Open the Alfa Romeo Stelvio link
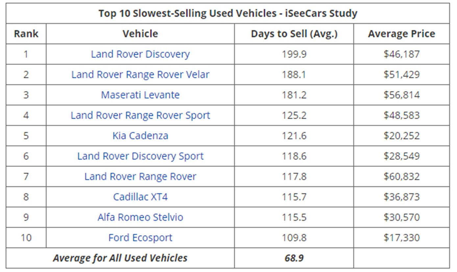 (140, 217)
